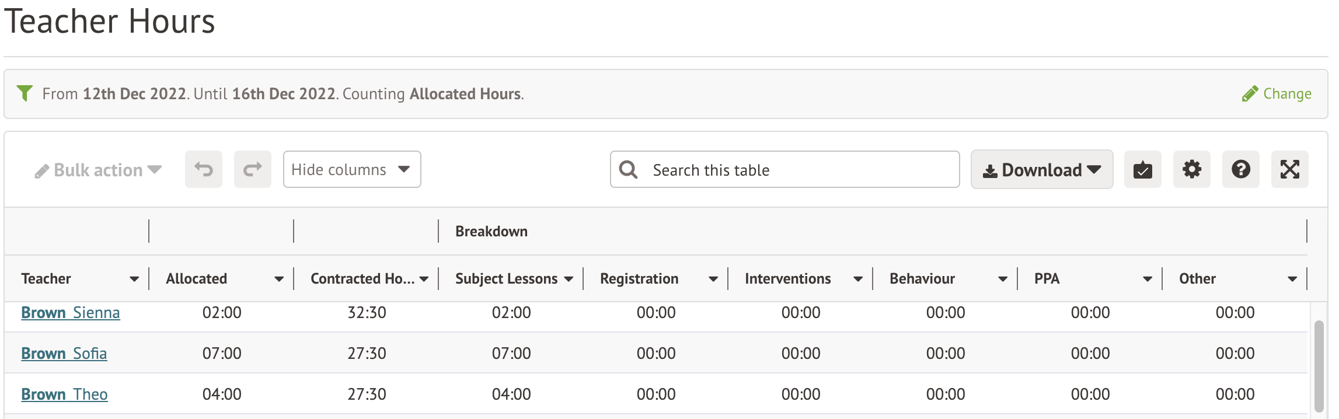
Task: Open the Bulk action dropdown
Action: tap(98, 170)
